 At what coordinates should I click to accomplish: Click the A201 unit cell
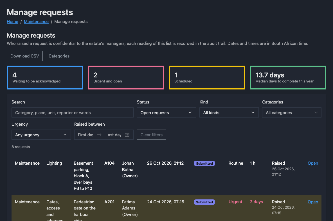109,202
